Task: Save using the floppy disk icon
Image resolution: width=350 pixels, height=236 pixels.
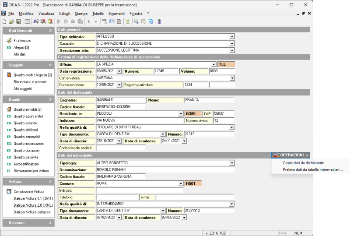Action: (18, 21)
